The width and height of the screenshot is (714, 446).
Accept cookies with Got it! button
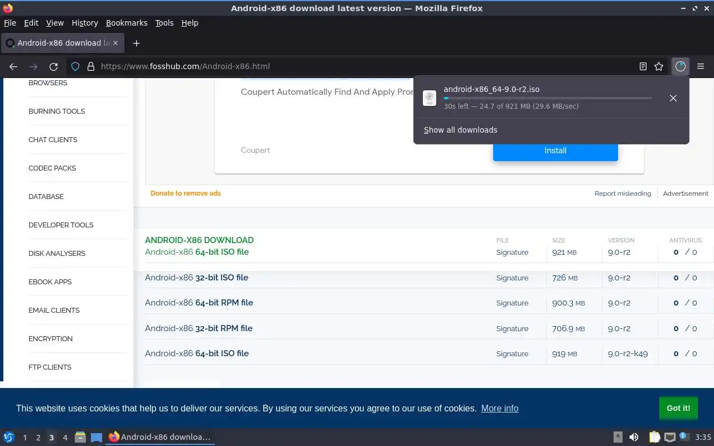tap(678, 408)
